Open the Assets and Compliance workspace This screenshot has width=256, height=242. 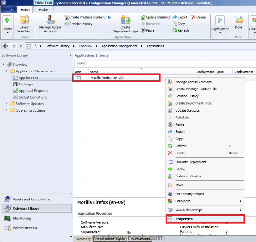[37, 199]
